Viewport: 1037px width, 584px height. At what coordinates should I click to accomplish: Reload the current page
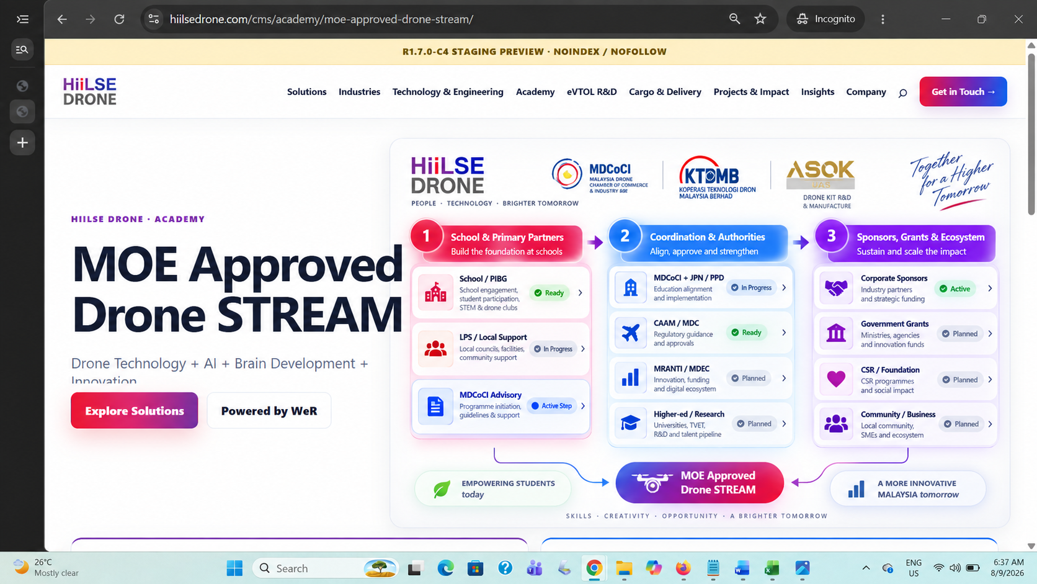tap(119, 19)
